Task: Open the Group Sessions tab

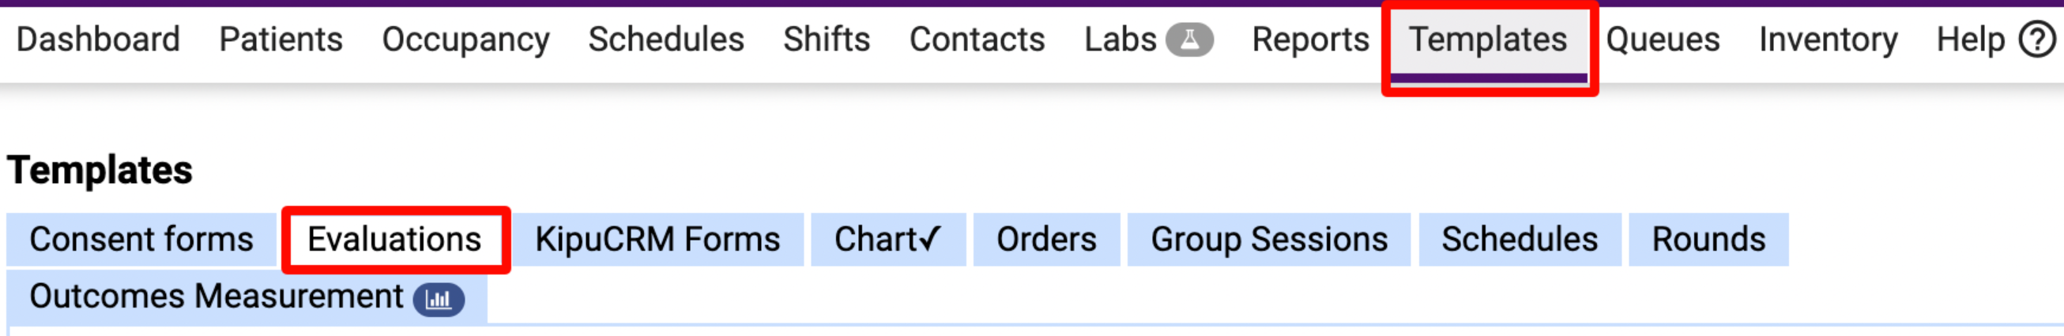Action: coord(1268,239)
